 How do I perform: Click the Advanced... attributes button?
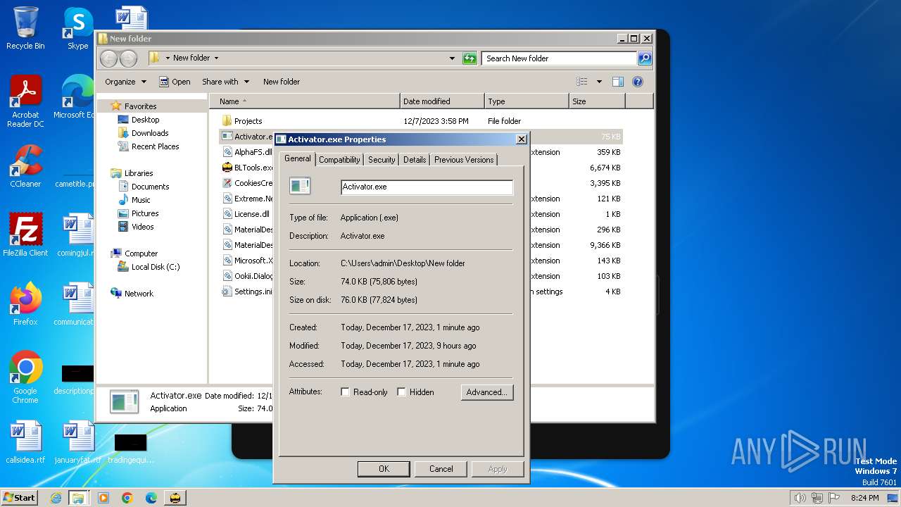[487, 392]
